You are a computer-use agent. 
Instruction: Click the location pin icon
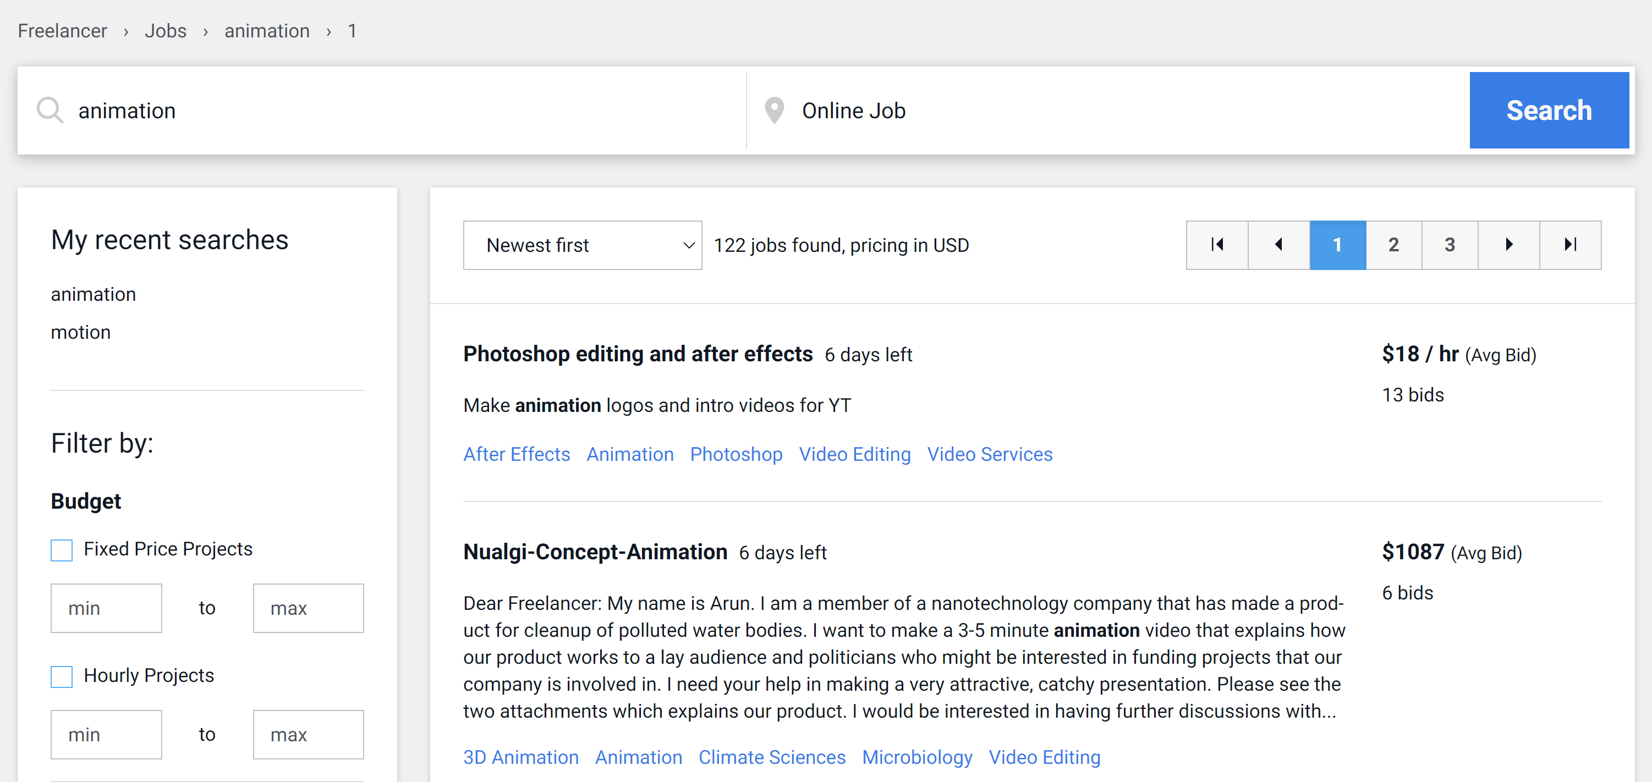774,110
